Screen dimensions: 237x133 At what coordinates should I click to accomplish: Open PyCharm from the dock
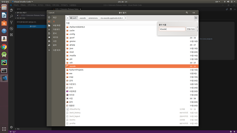[x=4, y=63]
